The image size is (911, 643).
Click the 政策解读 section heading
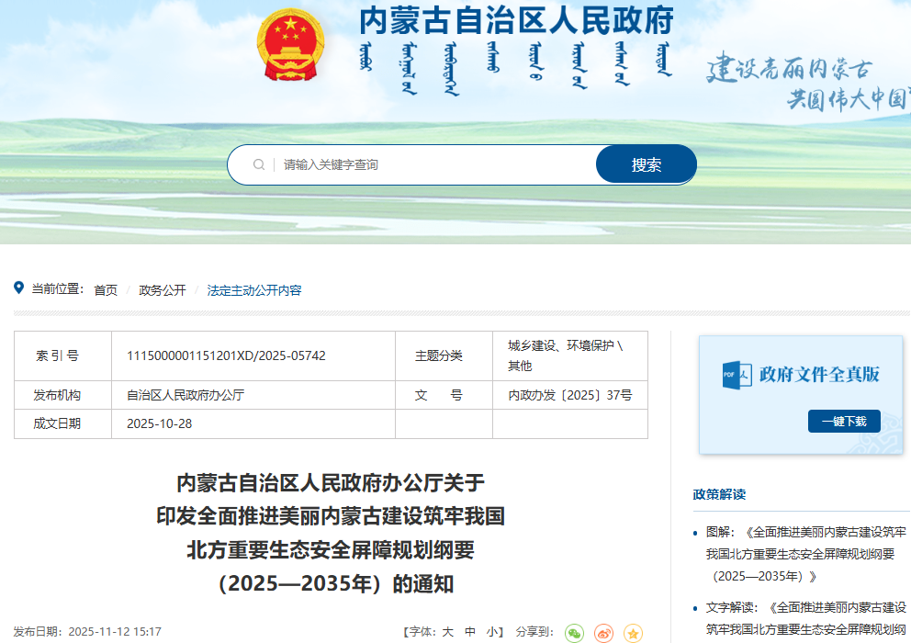coord(719,494)
